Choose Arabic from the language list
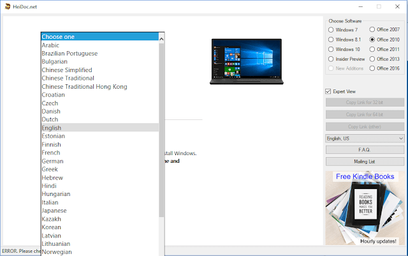Viewport: 408px width, 256px height. click(x=100, y=45)
